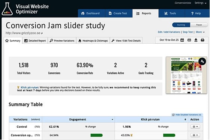The width and height of the screenshot is (210, 140).
Task: Open the Detailed Report tab
Action: (x=35, y=41)
